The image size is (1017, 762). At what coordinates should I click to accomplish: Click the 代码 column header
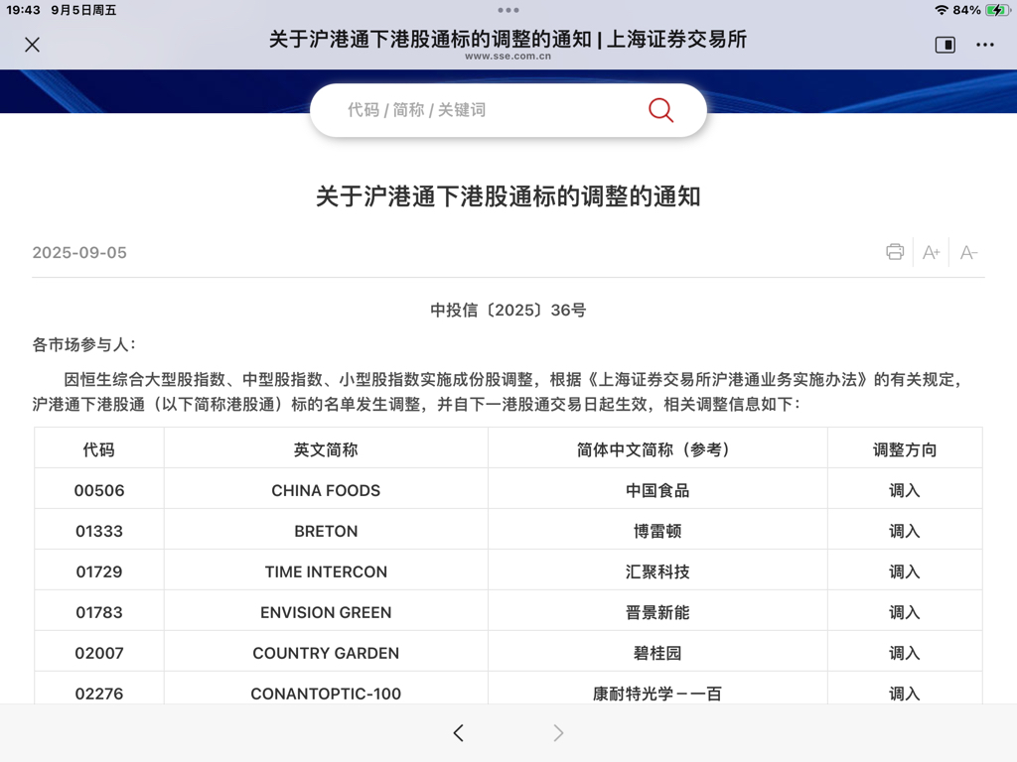point(98,449)
